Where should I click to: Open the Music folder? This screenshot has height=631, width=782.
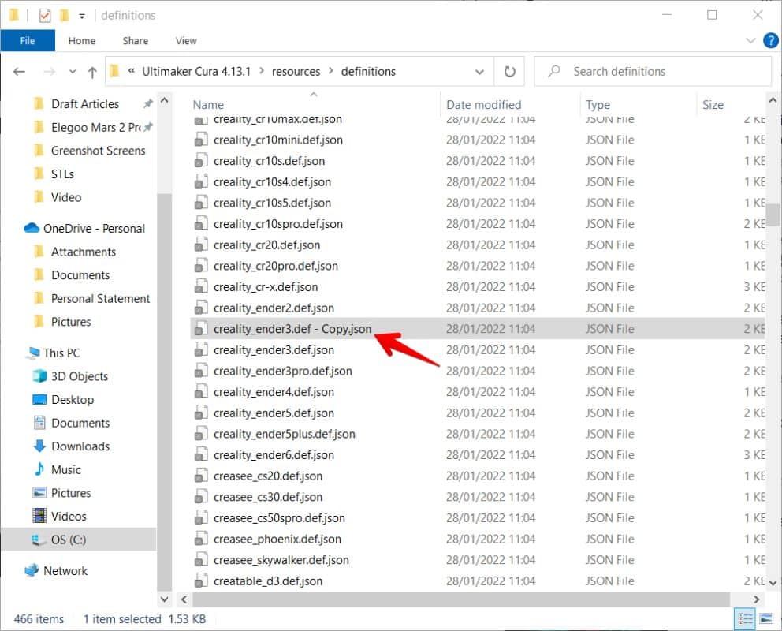[x=66, y=469]
